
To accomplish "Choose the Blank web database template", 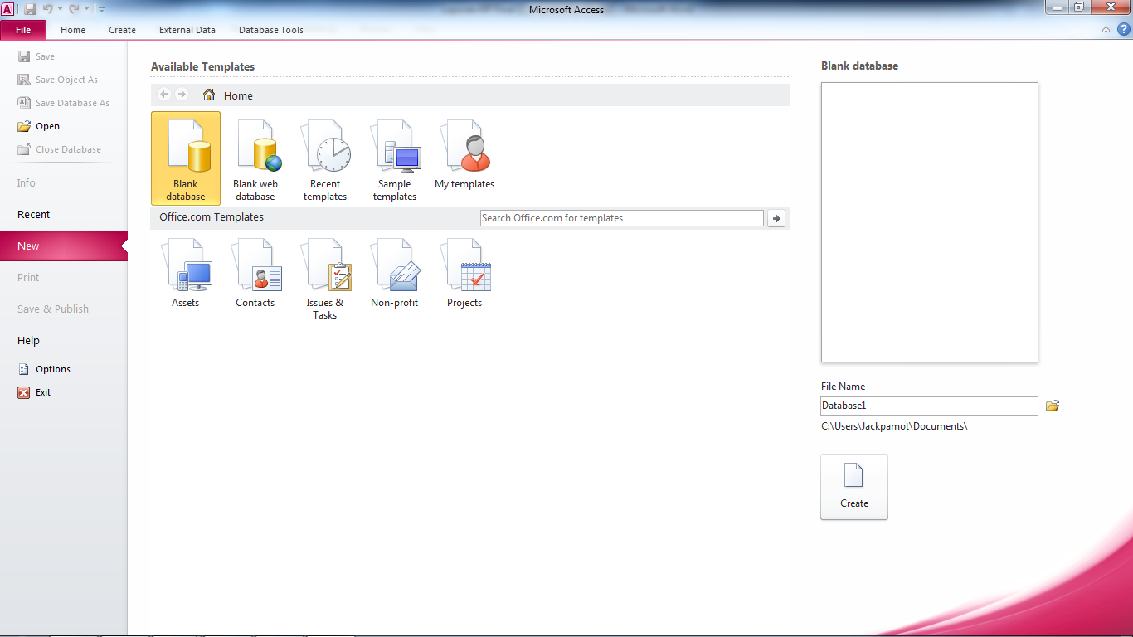I will tap(255, 158).
